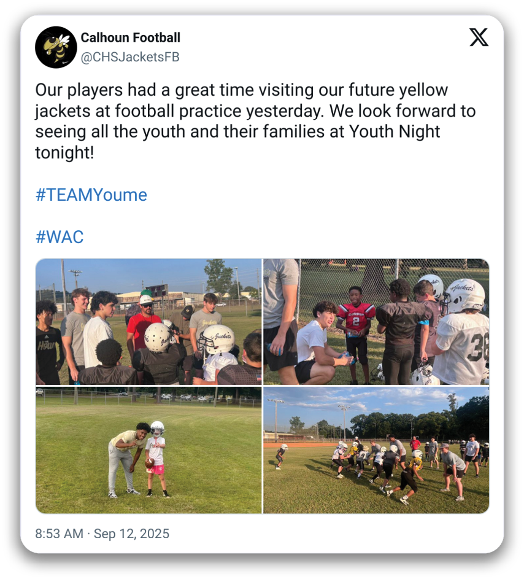Viewport: 524px width, 579px height.
Task: Open the Calhoun Football yellow jacket avatar
Action: 56,47
